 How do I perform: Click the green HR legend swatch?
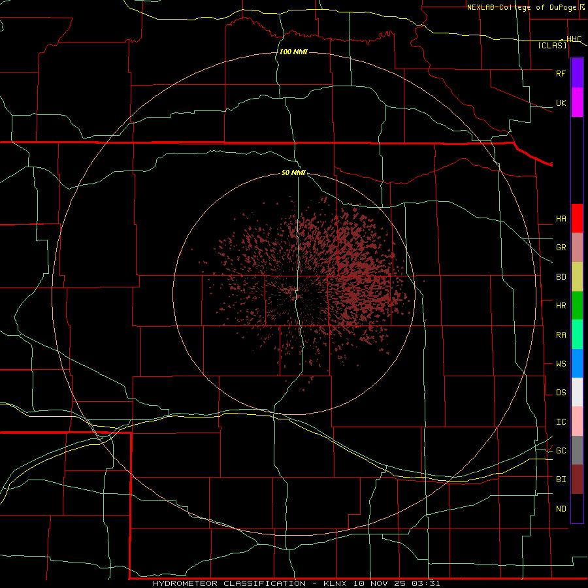click(x=577, y=306)
